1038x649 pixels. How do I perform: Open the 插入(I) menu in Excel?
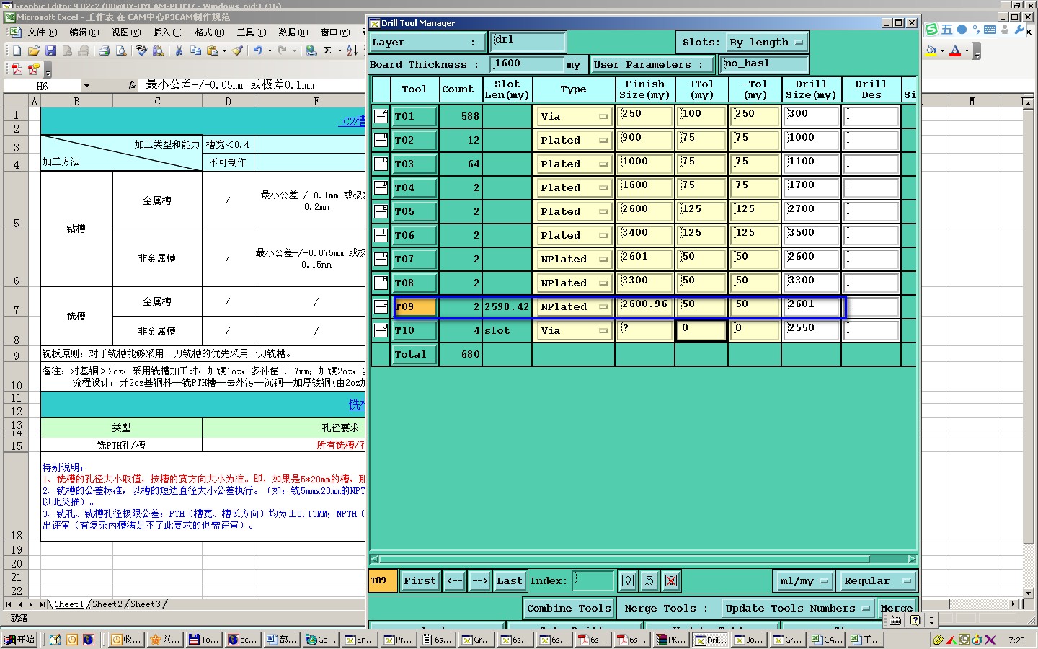point(167,32)
